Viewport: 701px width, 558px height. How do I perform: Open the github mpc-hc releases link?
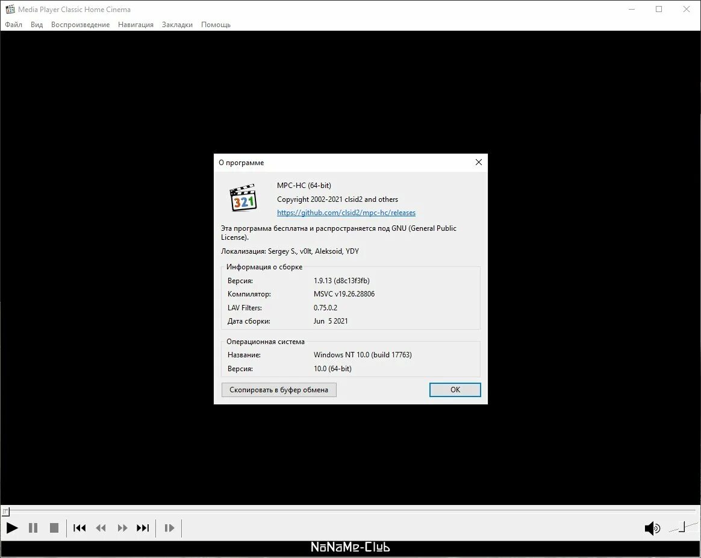pyautogui.click(x=346, y=213)
